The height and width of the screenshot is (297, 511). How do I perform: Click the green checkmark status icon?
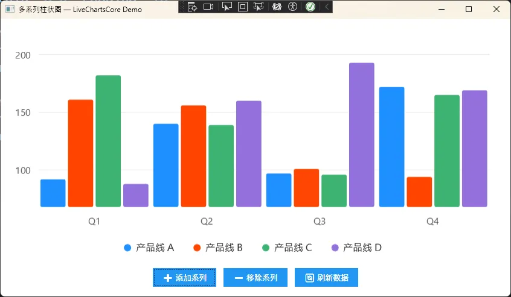click(310, 7)
